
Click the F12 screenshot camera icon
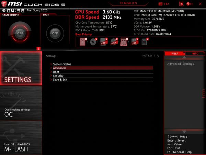tap(161, 4)
